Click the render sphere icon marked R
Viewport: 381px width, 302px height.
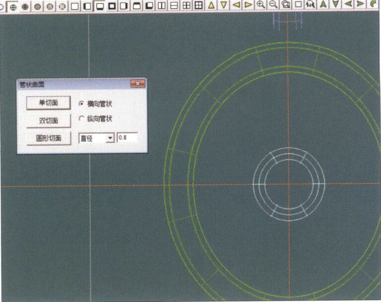tap(62, 6)
